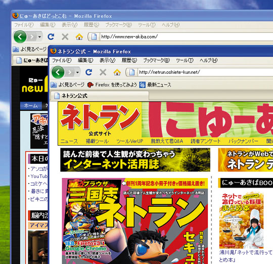Screen dimensions: 273x264
Task: Open よく見るページ bookmark in front window
Action: click(x=67, y=85)
